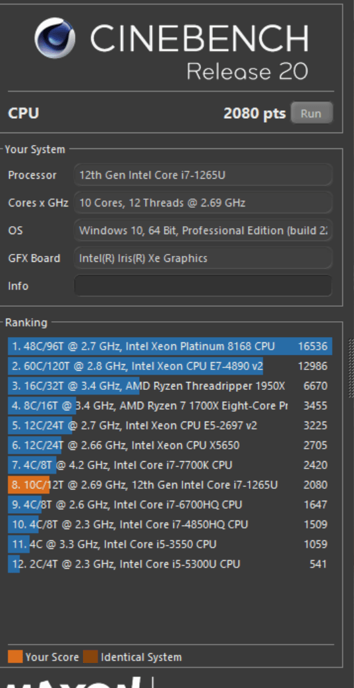Click the panel's right edge grip handle
The image size is (354, 688).
click(x=351, y=367)
